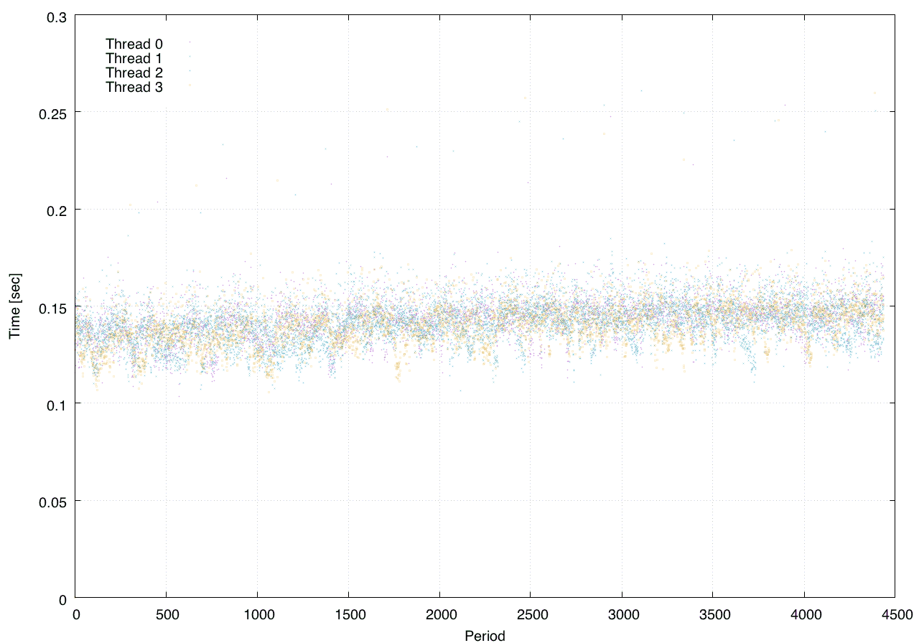Click the Thread 1 legend label
This screenshot has height=643, width=919.
tap(134, 58)
